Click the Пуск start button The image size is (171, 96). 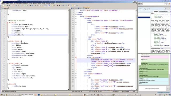pos(2,95)
